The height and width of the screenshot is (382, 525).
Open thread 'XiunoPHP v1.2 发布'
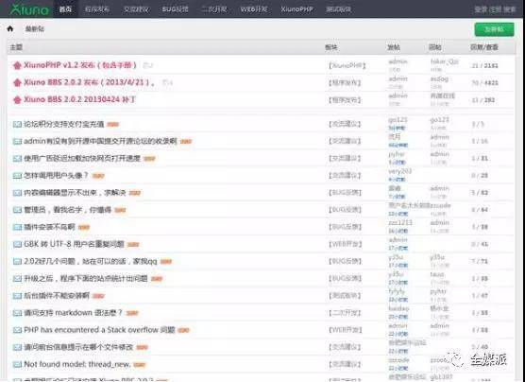80,65
